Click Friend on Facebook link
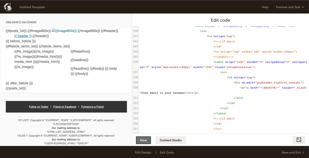The height and width of the screenshot is (158, 309). [x=65, y=107]
